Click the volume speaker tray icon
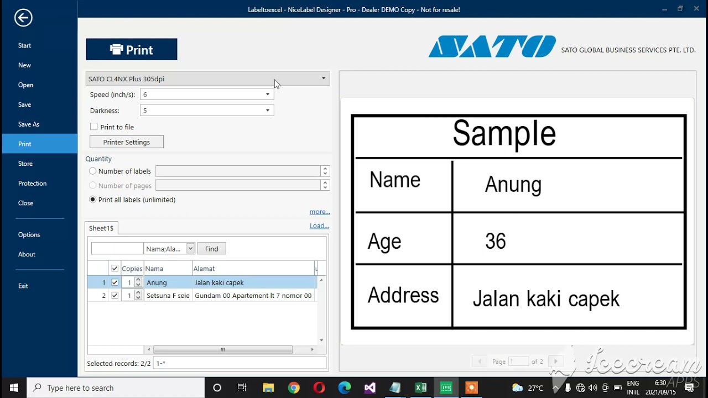708x398 pixels. (593, 388)
